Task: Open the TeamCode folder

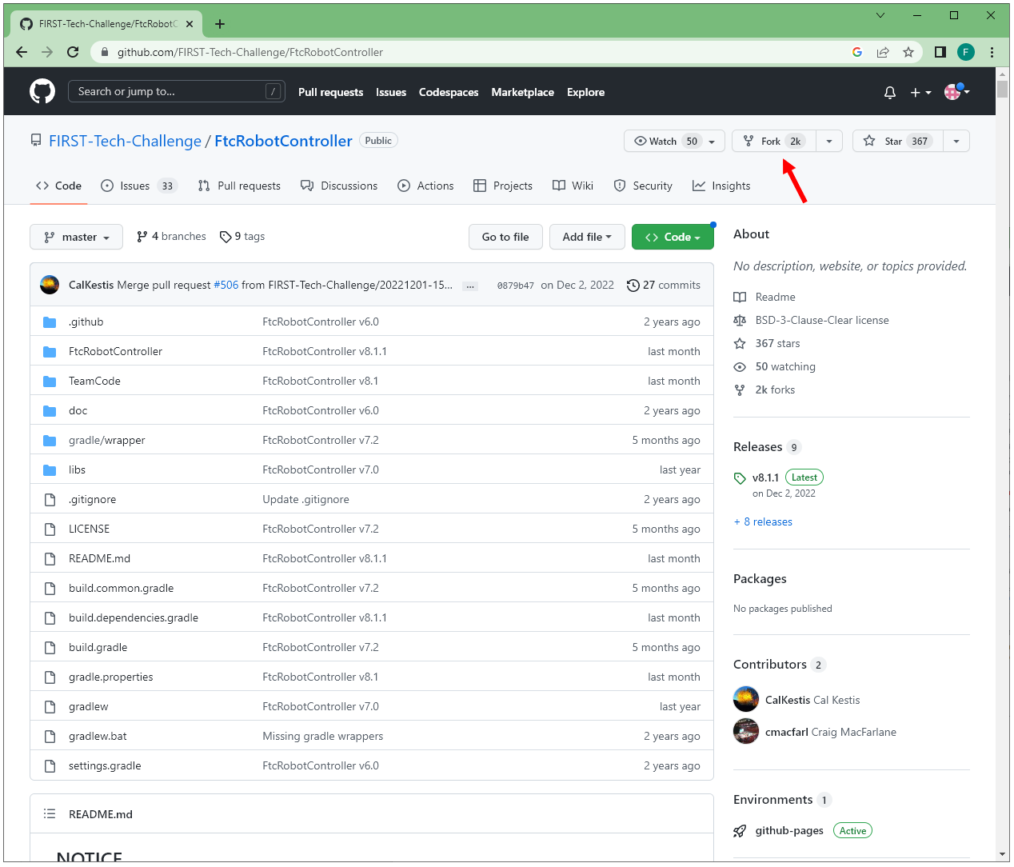Action: [x=94, y=381]
